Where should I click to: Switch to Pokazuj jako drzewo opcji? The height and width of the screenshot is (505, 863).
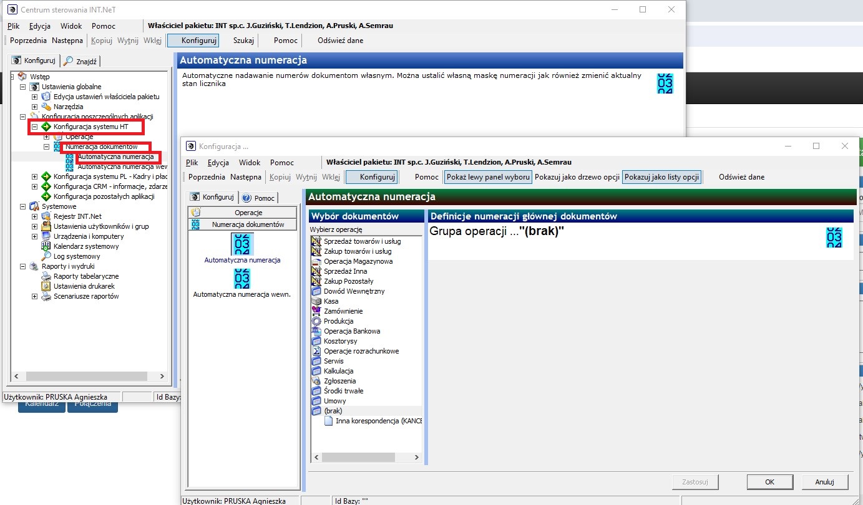577,177
